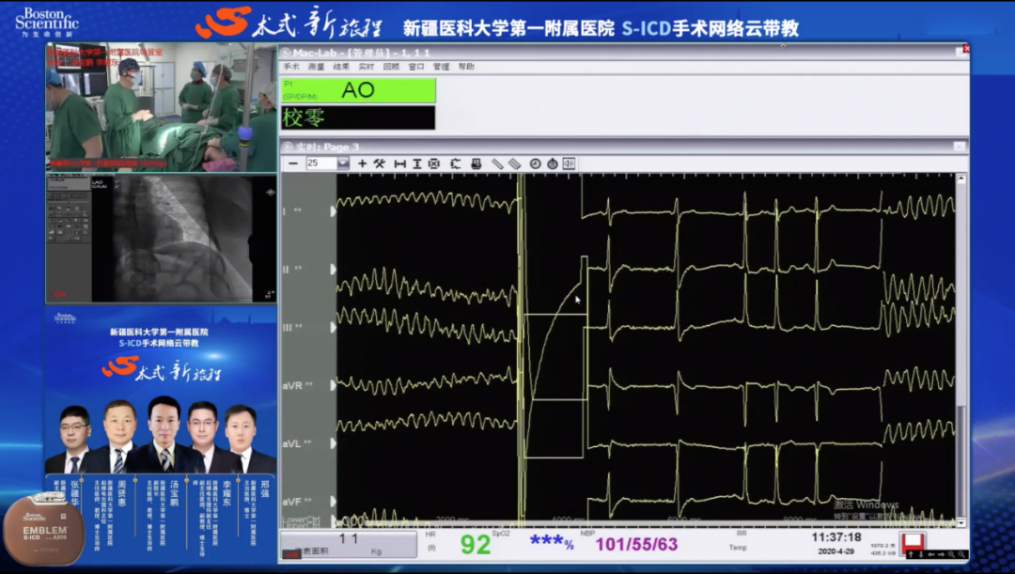Click the 校零 zeroing button
This screenshot has height=574, width=1015.
click(x=358, y=118)
